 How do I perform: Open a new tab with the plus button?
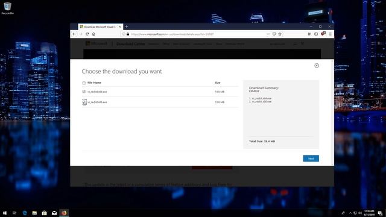tap(127, 27)
